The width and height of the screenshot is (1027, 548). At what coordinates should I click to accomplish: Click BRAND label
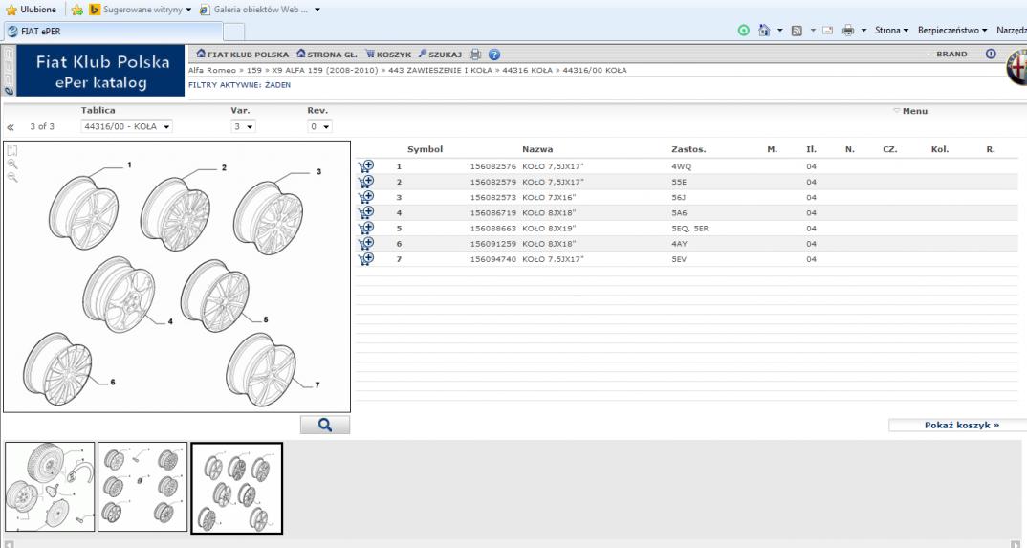point(951,55)
